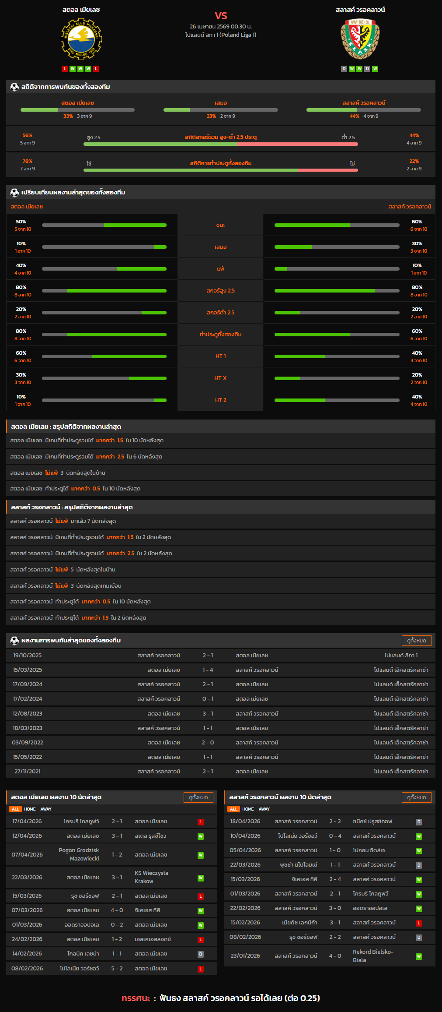Screen dimensions: 442x1012
Task: Show Śląsk Wrocław AWAY matches only
Action: 264,809
